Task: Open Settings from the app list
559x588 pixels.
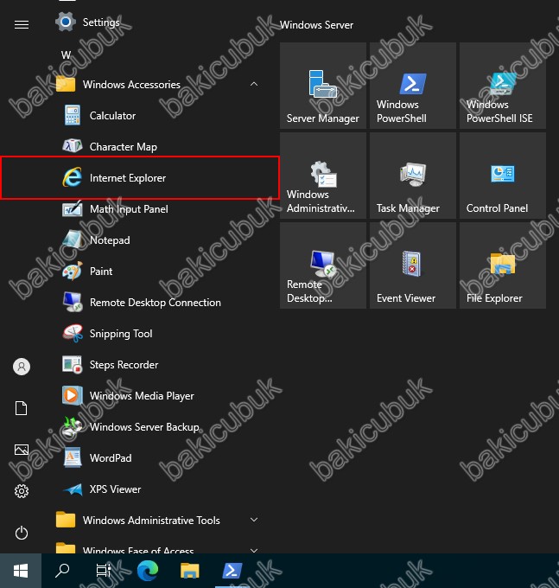Action: (157, 22)
